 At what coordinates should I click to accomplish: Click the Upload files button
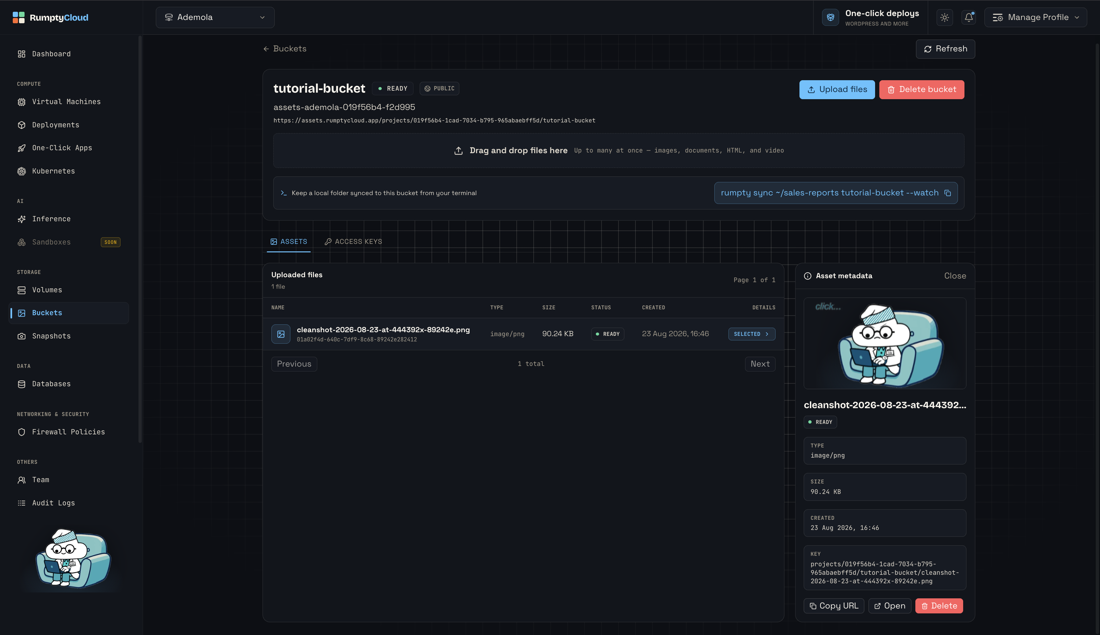[837, 89]
